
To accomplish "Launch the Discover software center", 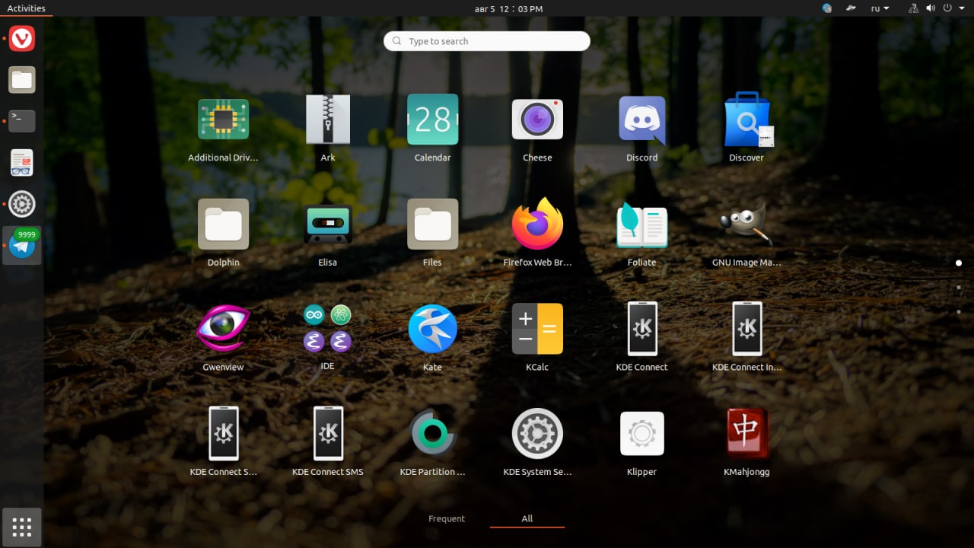I will 746,127.
